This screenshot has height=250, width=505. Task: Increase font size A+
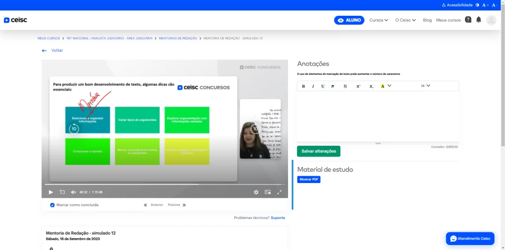[485, 5]
